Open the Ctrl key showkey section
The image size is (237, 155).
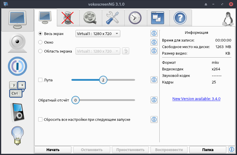17,89
